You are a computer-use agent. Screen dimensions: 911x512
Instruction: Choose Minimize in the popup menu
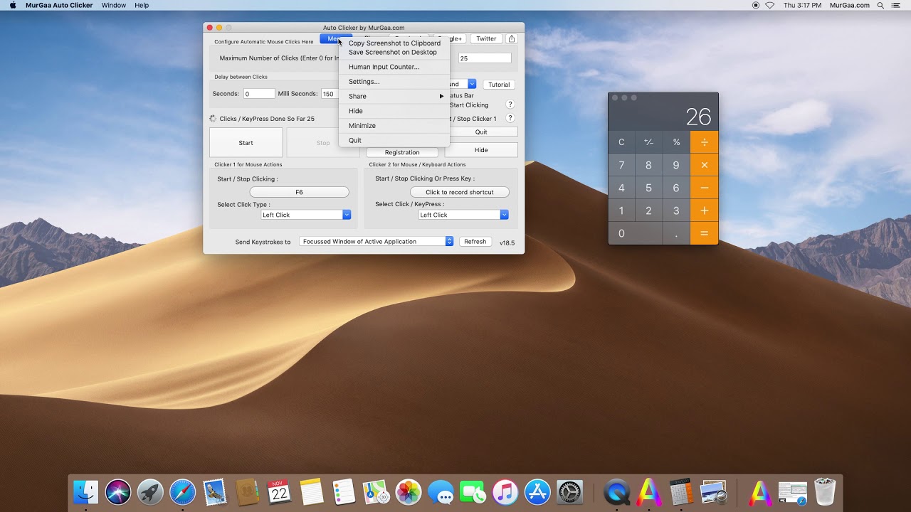394,126
